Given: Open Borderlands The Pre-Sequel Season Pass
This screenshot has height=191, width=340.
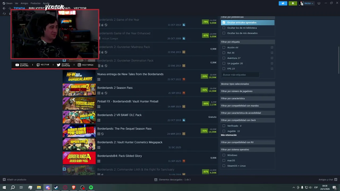Looking at the screenshot, I should [140, 131].
